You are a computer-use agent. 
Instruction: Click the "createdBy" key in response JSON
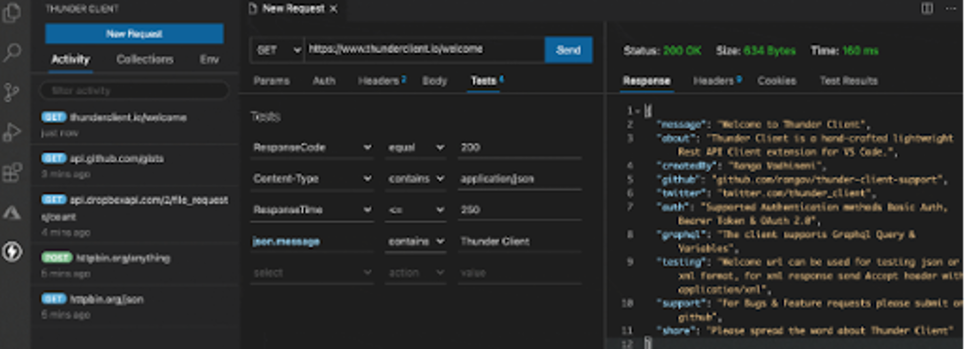click(686, 166)
